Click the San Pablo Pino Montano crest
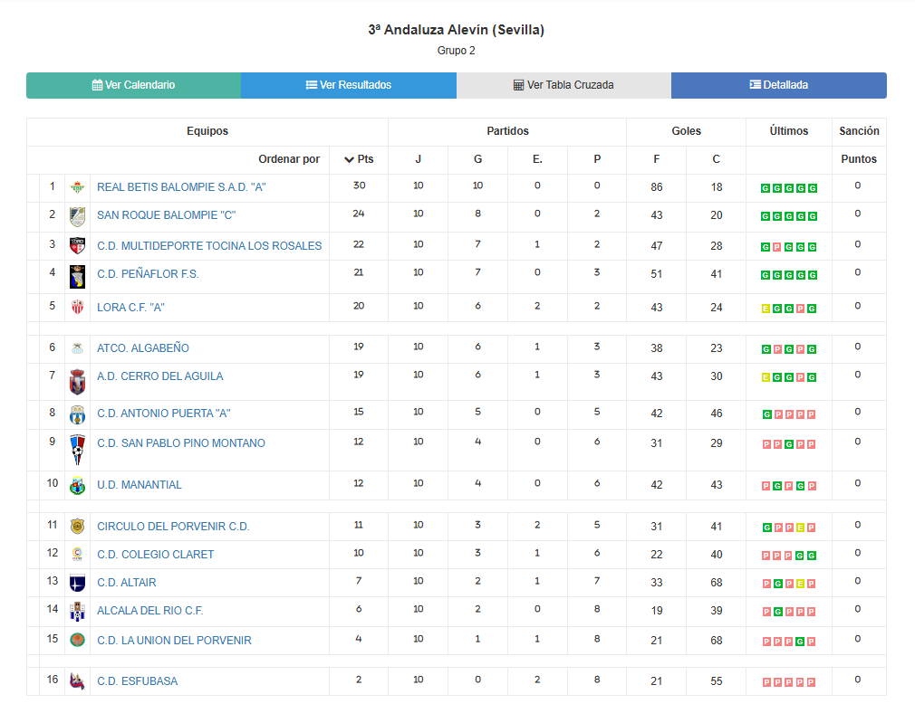The width and height of the screenshot is (915, 704). point(77,450)
